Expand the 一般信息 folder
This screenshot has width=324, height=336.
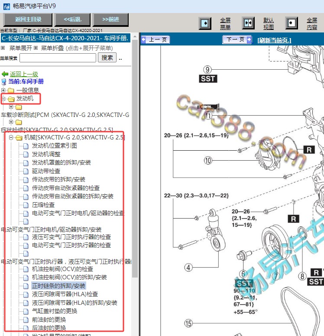tap(3, 90)
